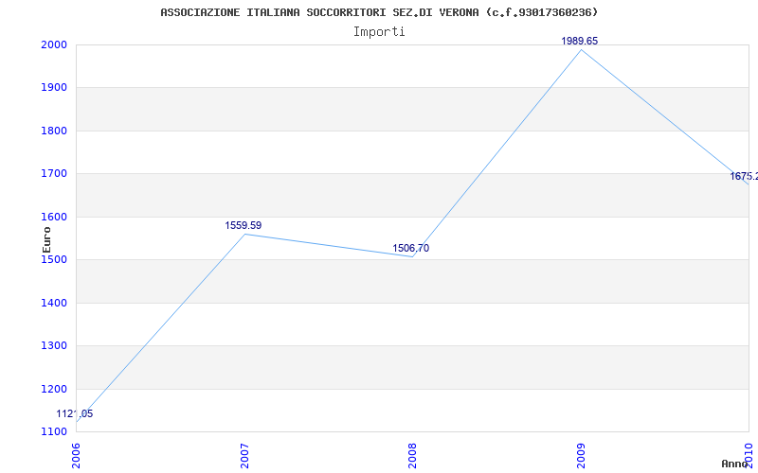Click the 1700 y-axis tick label

pyautogui.click(x=54, y=174)
